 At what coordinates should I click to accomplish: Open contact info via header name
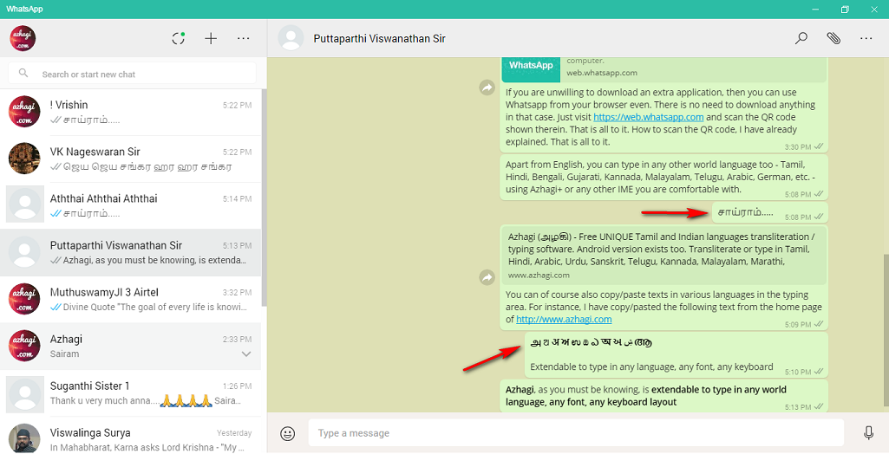coord(379,38)
